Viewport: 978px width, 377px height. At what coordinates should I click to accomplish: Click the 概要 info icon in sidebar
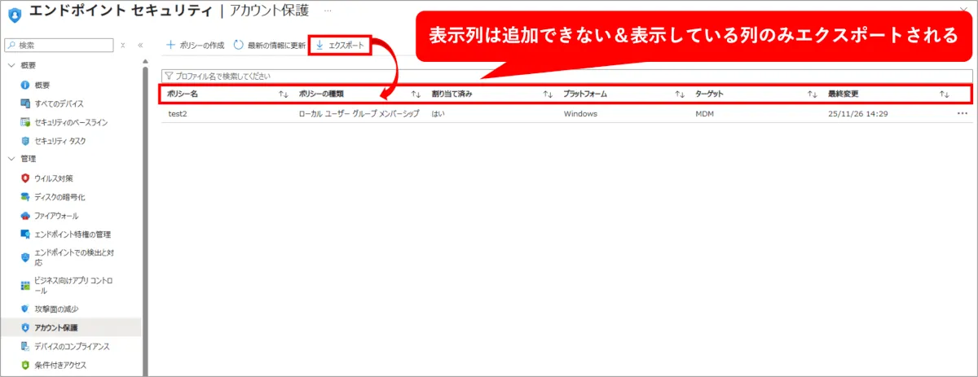point(25,85)
